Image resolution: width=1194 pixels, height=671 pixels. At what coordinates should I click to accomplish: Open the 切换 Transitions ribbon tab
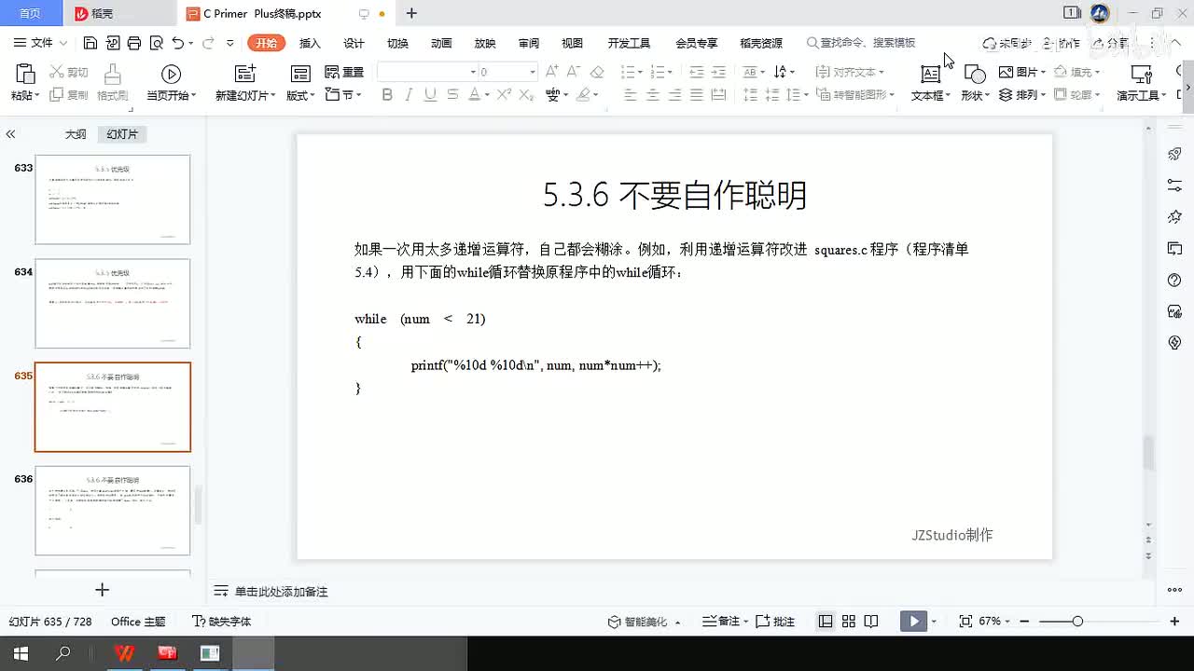click(x=397, y=43)
